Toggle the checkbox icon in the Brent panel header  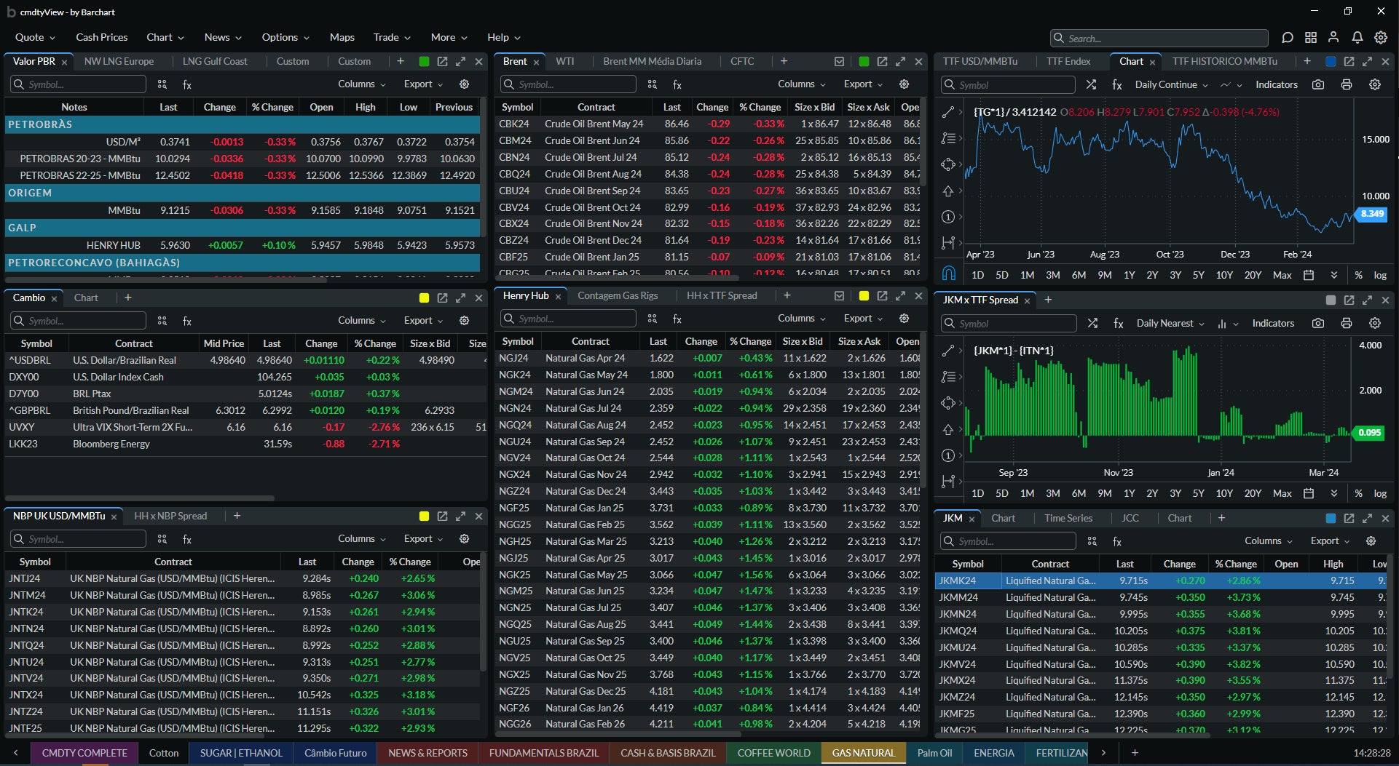(x=839, y=62)
